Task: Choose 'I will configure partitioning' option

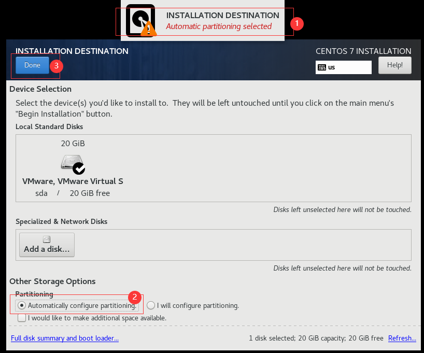Action: click(150, 305)
